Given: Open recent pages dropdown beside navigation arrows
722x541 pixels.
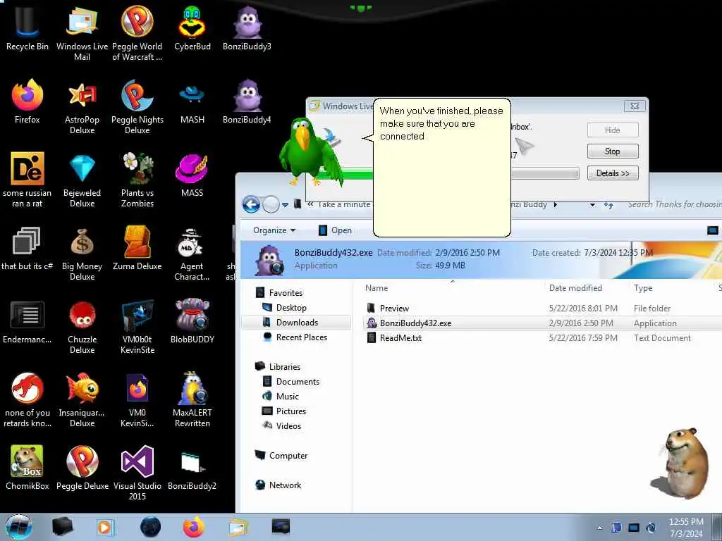Looking at the screenshot, I should click(x=285, y=205).
